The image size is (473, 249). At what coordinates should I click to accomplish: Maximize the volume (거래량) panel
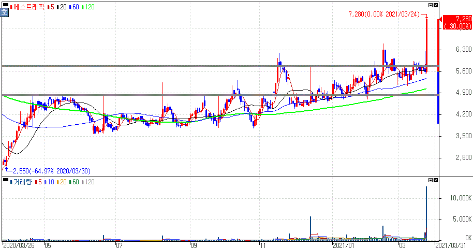pos(431,180)
